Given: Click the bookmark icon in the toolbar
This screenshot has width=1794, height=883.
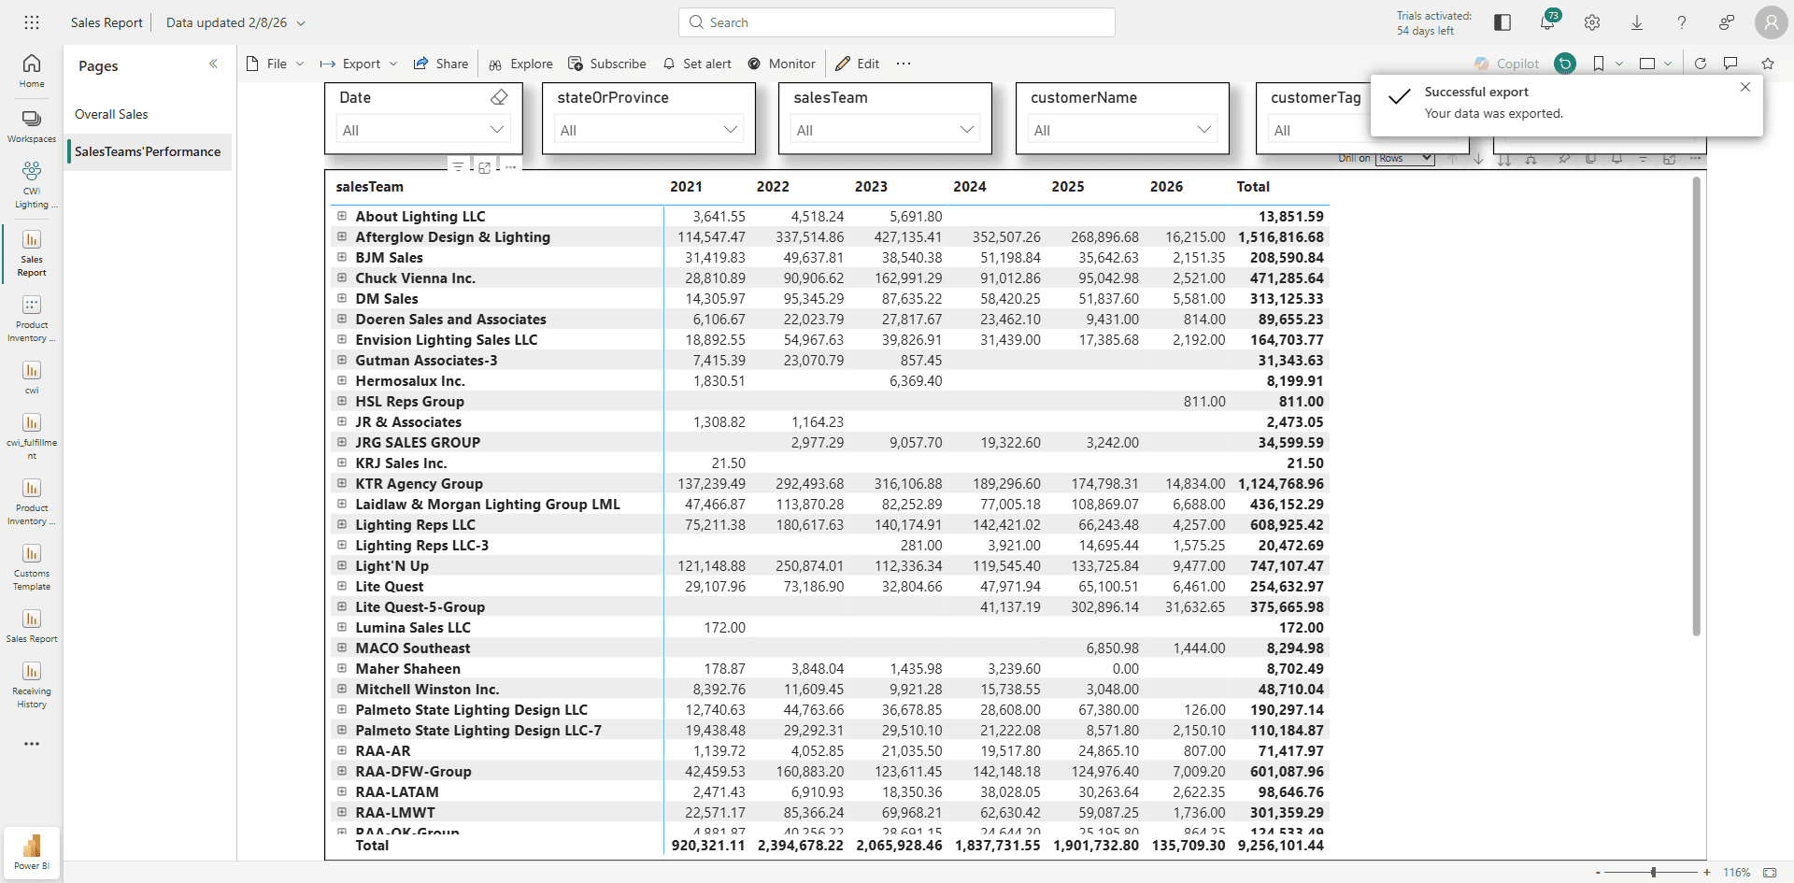Looking at the screenshot, I should pyautogui.click(x=1599, y=64).
